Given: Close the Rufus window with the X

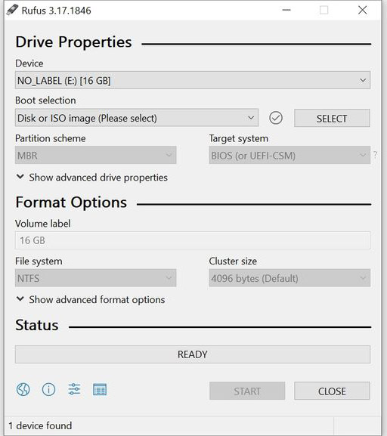Looking at the screenshot, I should pos(362,10).
